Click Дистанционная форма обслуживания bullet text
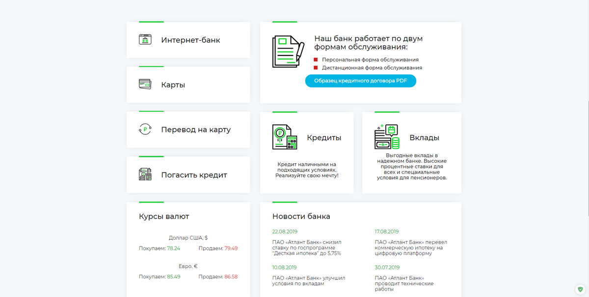Screen dimensions: 589x297 tap(372, 68)
